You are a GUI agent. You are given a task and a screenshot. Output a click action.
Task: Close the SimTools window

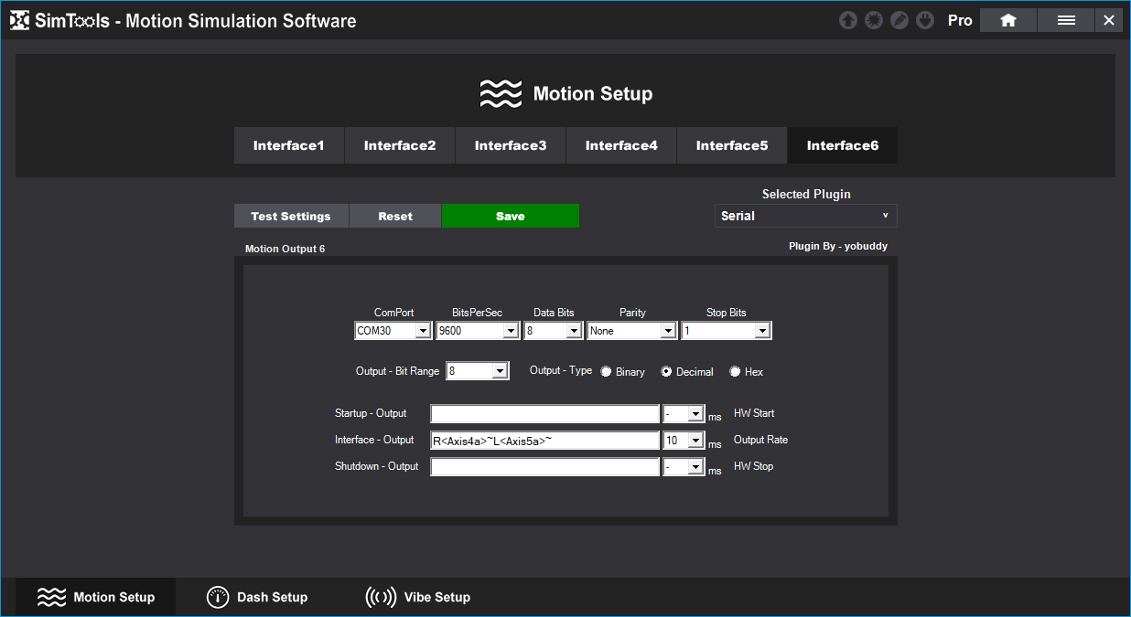[x=1109, y=20]
